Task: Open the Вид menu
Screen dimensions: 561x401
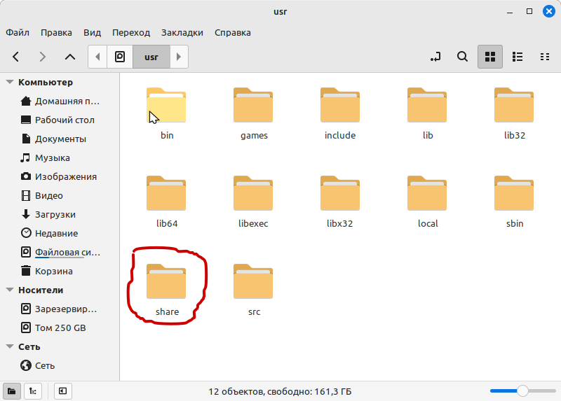Action: pos(93,32)
